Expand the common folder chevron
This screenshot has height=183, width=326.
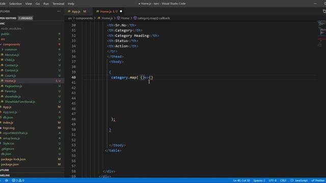click(2, 50)
